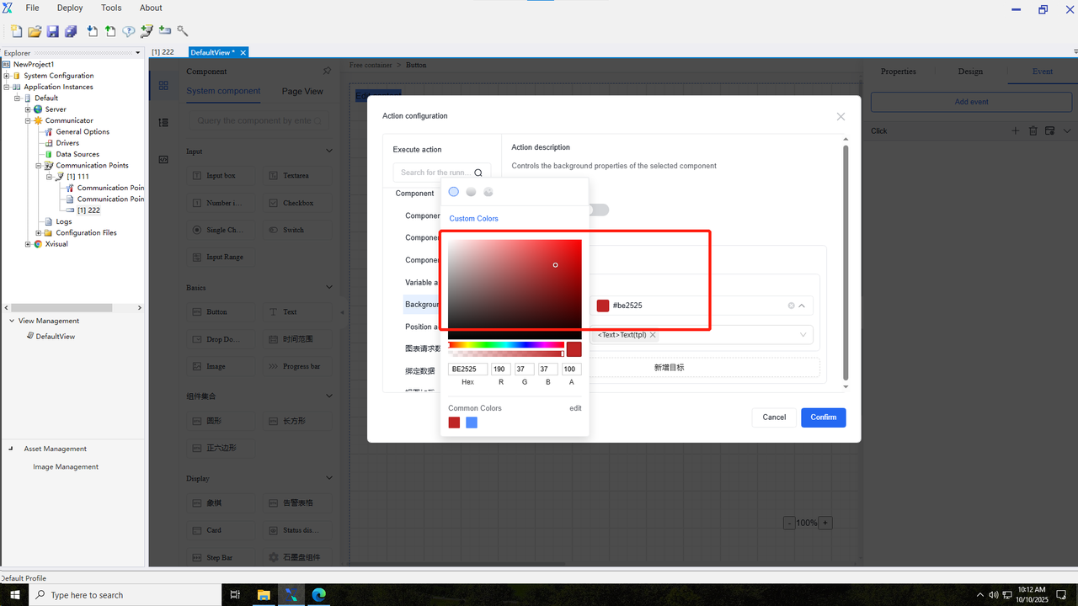Viewport: 1078px width, 606px height.
Task: Click the Save all toolbar icon
Action: point(71,31)
